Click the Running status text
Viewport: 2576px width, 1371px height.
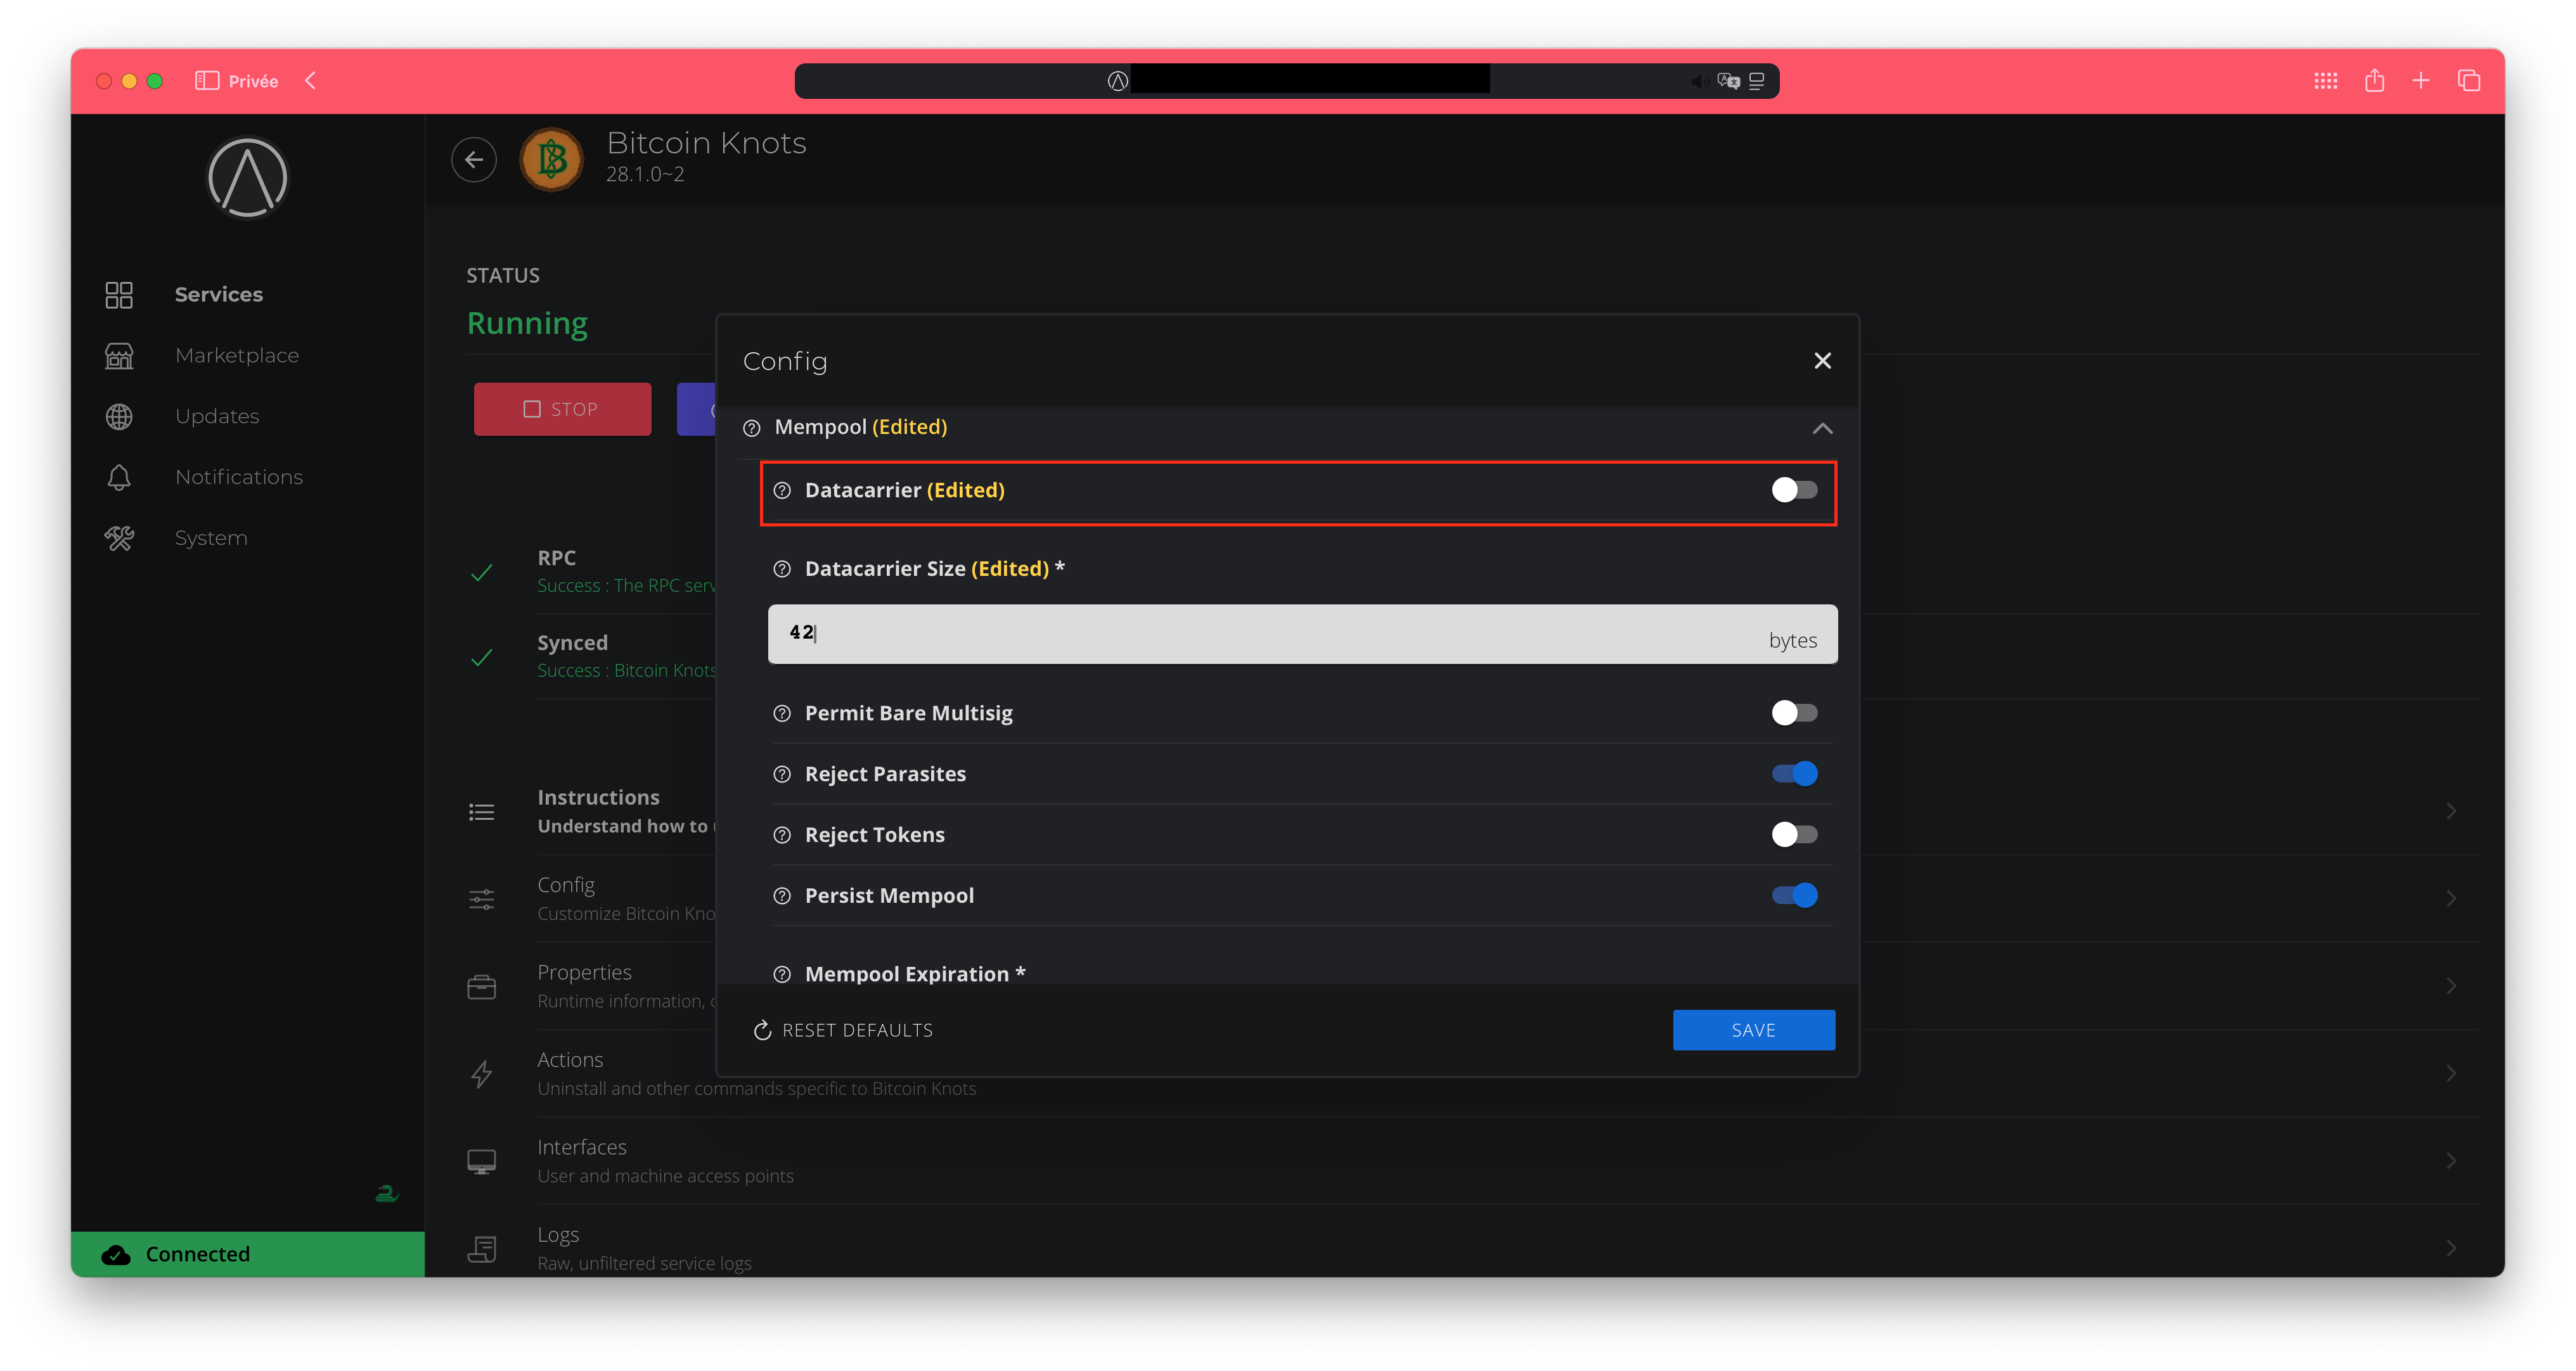coord(527,322)
